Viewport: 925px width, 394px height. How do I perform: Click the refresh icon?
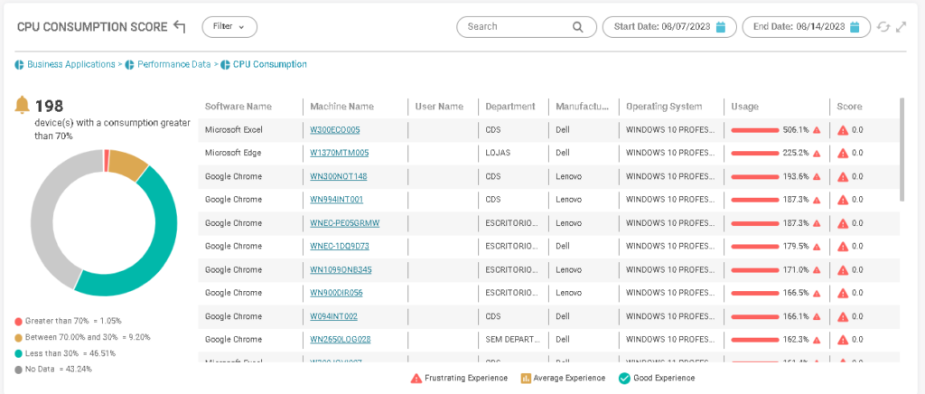click(x=883, y=27)
